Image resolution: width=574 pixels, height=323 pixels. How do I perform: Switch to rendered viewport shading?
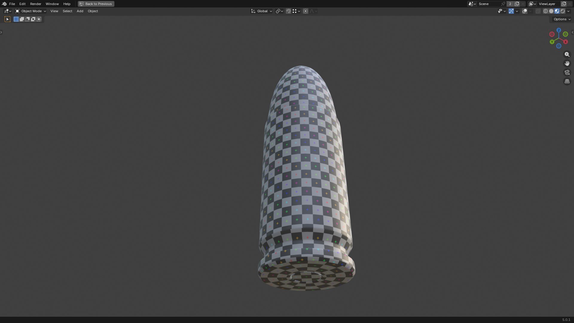[563, 11]
